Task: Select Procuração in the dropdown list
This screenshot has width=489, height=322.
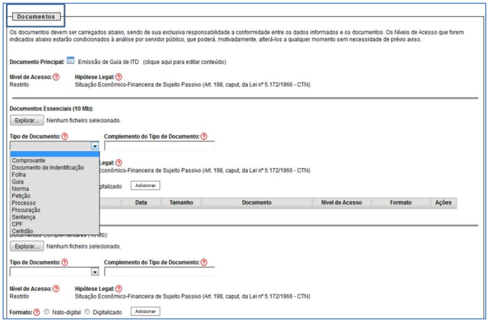Action: 28,210
